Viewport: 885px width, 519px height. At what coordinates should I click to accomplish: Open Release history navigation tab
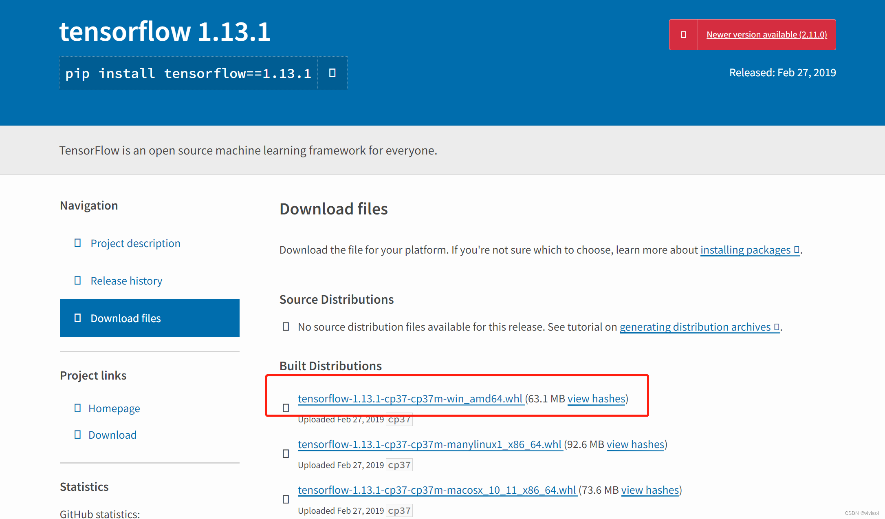pos(126,281)
